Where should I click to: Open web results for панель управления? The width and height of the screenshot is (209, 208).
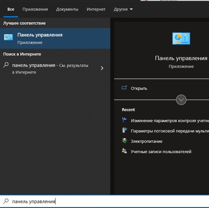tap(55, 68)
